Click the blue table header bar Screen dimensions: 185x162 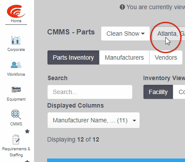click(x=116, y=160)
